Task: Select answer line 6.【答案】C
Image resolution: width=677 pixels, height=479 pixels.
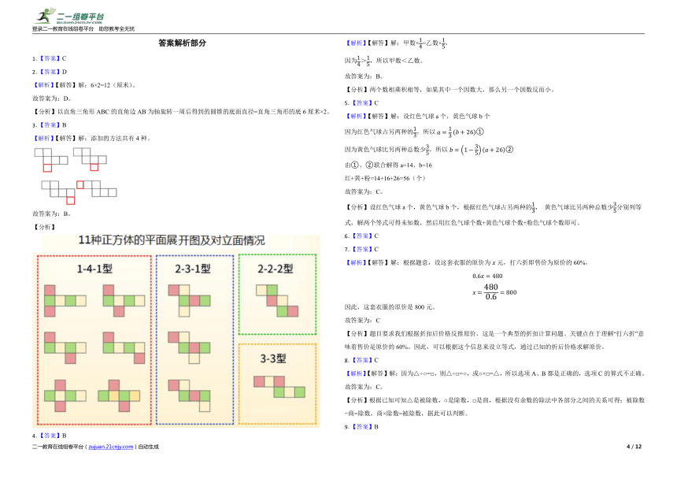Action: click(x=362, y=236)
